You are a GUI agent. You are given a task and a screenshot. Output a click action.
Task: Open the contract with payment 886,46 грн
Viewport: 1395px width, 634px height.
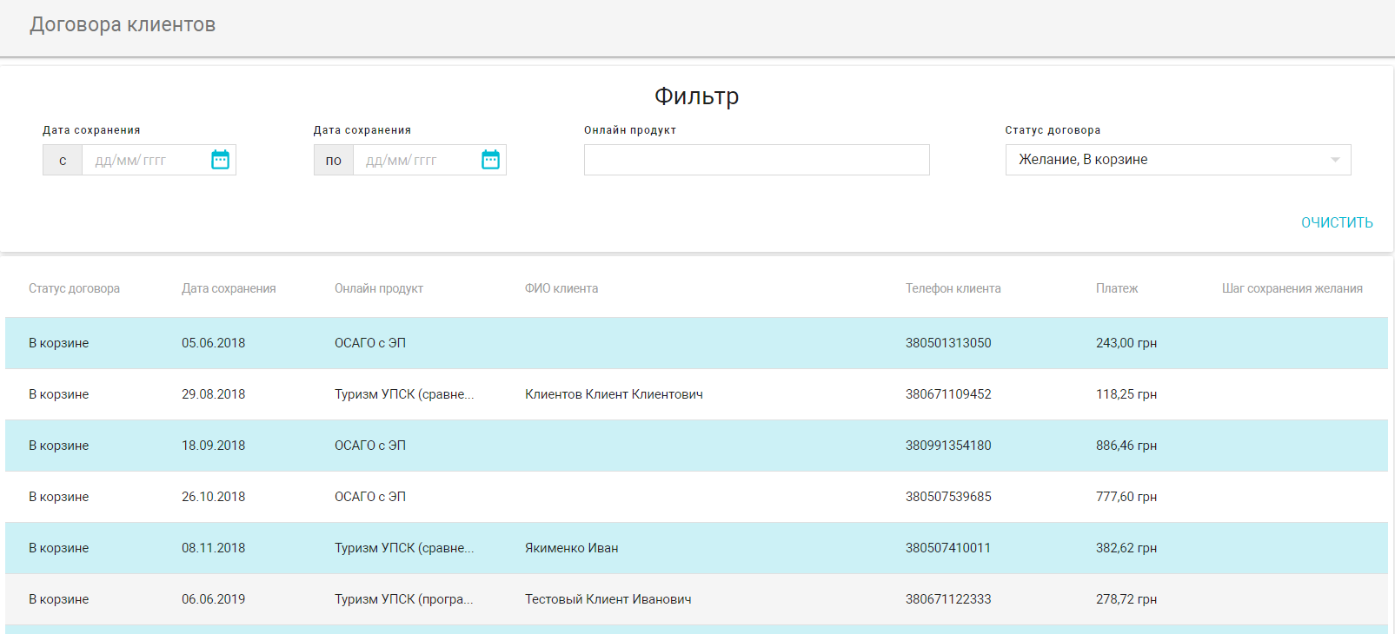(1126, 446)
